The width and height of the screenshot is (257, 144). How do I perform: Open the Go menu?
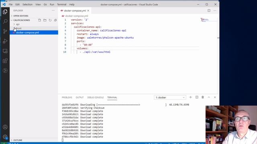tap(45, 4)
